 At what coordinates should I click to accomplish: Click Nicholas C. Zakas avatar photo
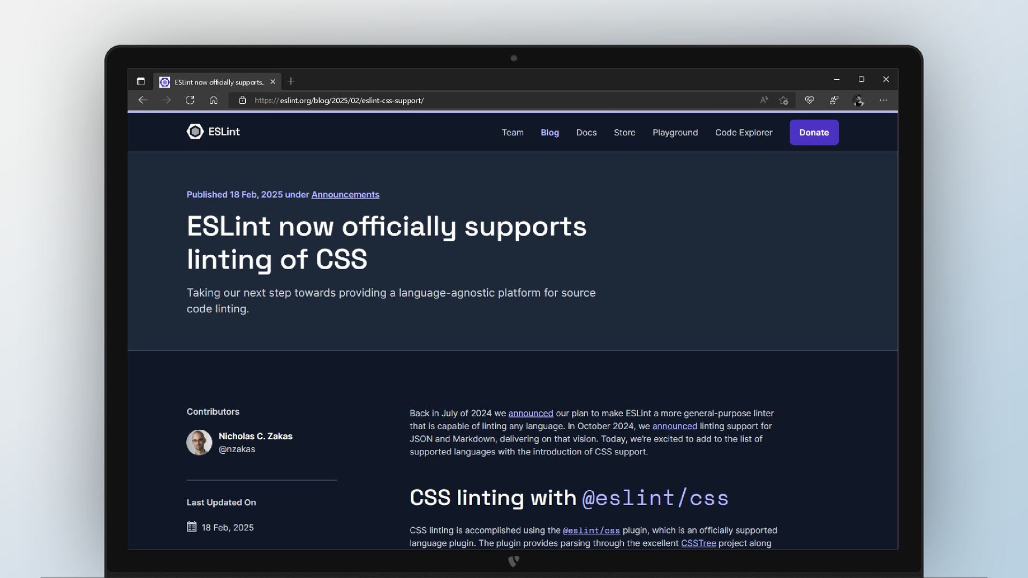point(199,443)
